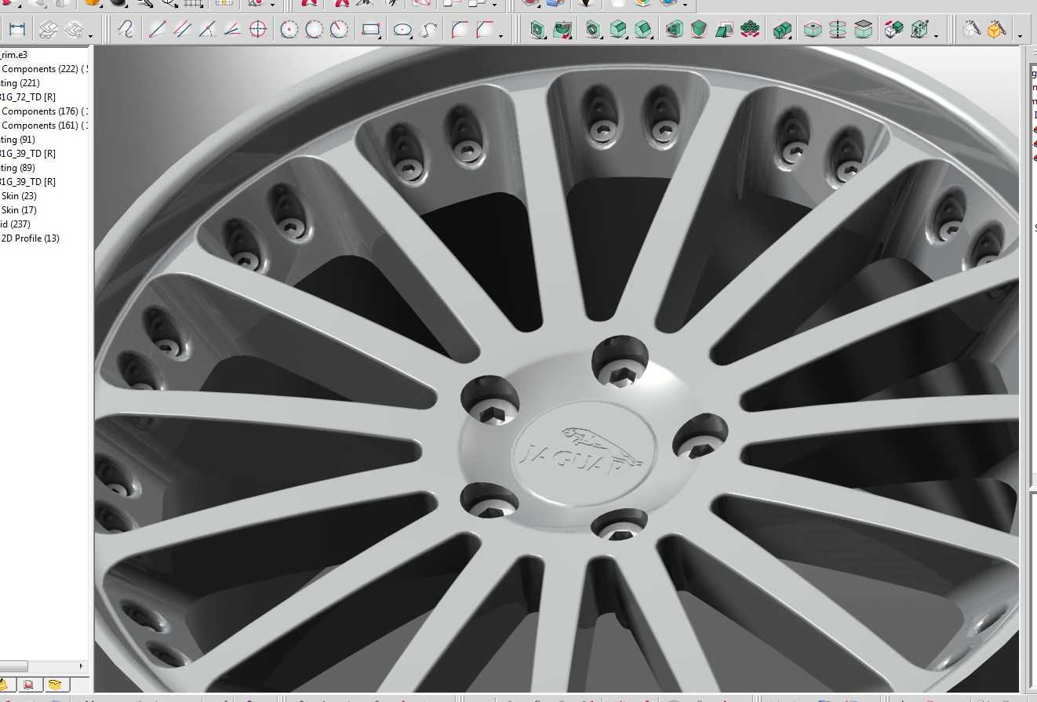This screenshot has height=702, width=1037.
Task: Select the 2D rounded fillet corner tool
Action: click(x=460, y=31)
